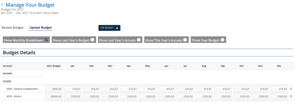The height and width of the screenshot is (102, 295).
Task: Click Apr field in General Contributions row
Action: (129, 89)
